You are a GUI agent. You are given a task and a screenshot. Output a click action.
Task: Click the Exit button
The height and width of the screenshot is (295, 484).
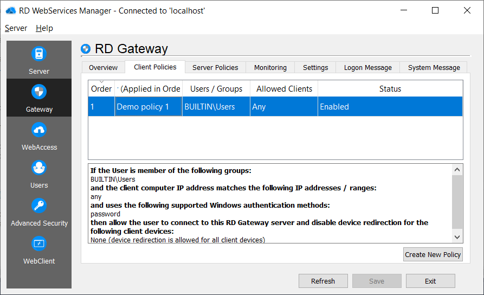[x=430, y=281]
